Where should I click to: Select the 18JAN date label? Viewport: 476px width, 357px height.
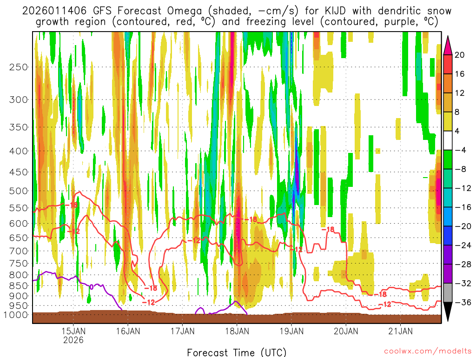tap(237, 331)
